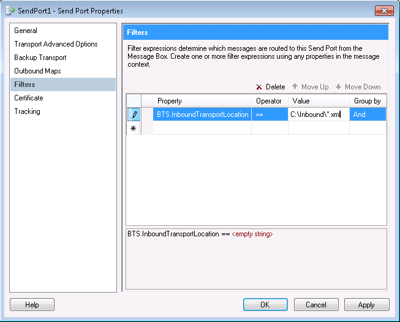Screen dimensions: 400x322
Task: Click the Group by column header
Action: pos(368,101)
